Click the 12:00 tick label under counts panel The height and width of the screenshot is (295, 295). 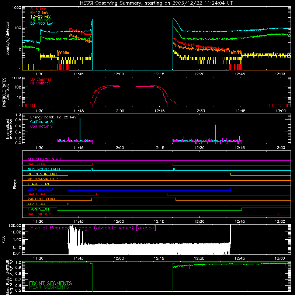coord(119,74)
